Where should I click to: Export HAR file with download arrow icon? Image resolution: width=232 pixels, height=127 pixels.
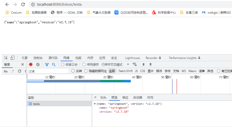click(x=150, y=64)
